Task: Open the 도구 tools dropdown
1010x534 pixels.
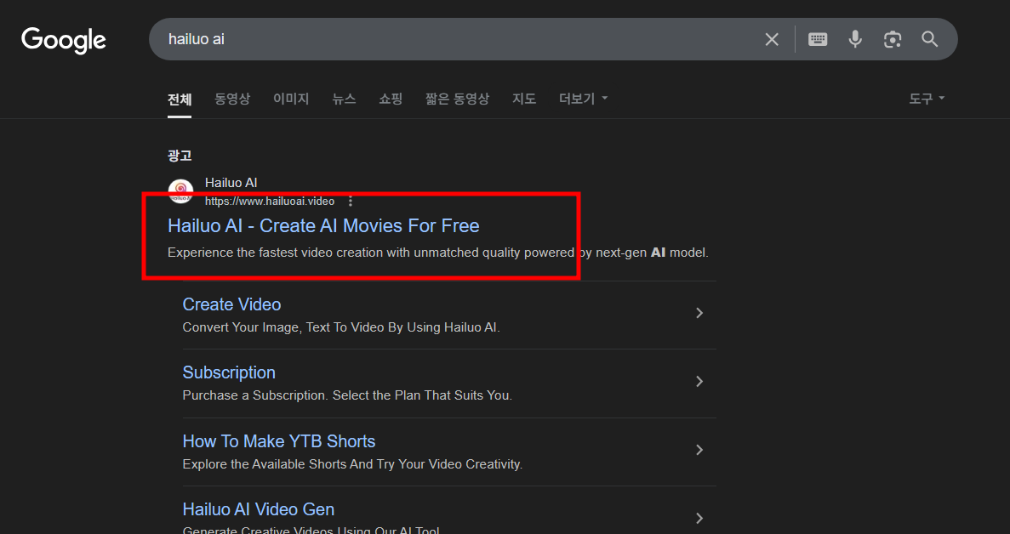Action: click(x=927, y=99)
